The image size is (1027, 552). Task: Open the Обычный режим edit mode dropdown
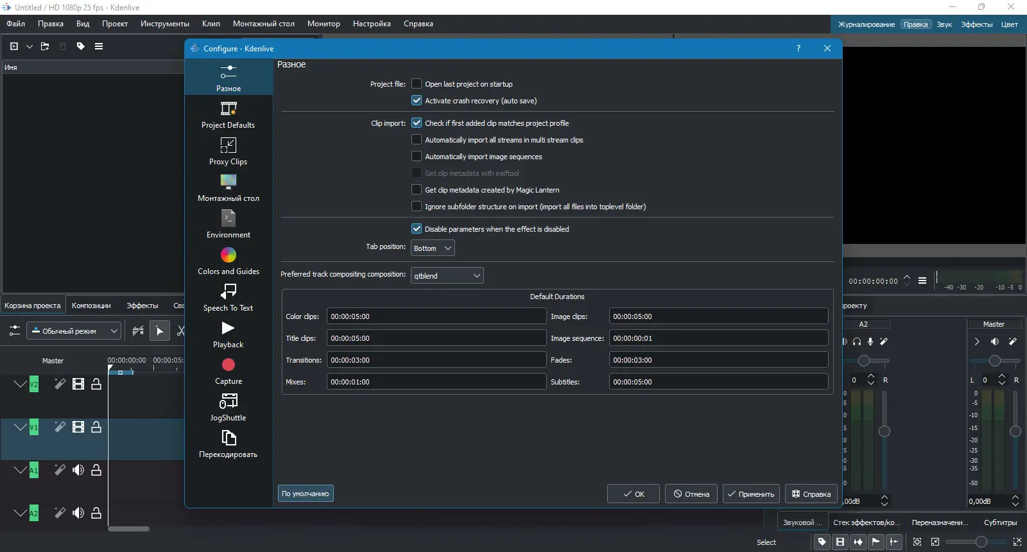[74, 331]
